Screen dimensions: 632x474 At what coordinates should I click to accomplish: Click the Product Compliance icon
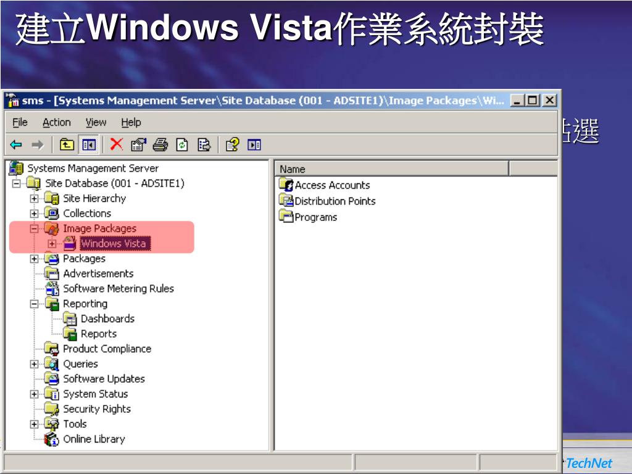pos(52,349)
